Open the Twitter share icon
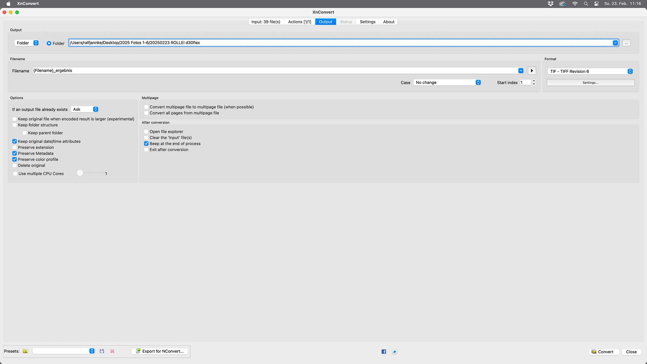The image size is (647, 364). pyautogui.click(x=394, y=352)
